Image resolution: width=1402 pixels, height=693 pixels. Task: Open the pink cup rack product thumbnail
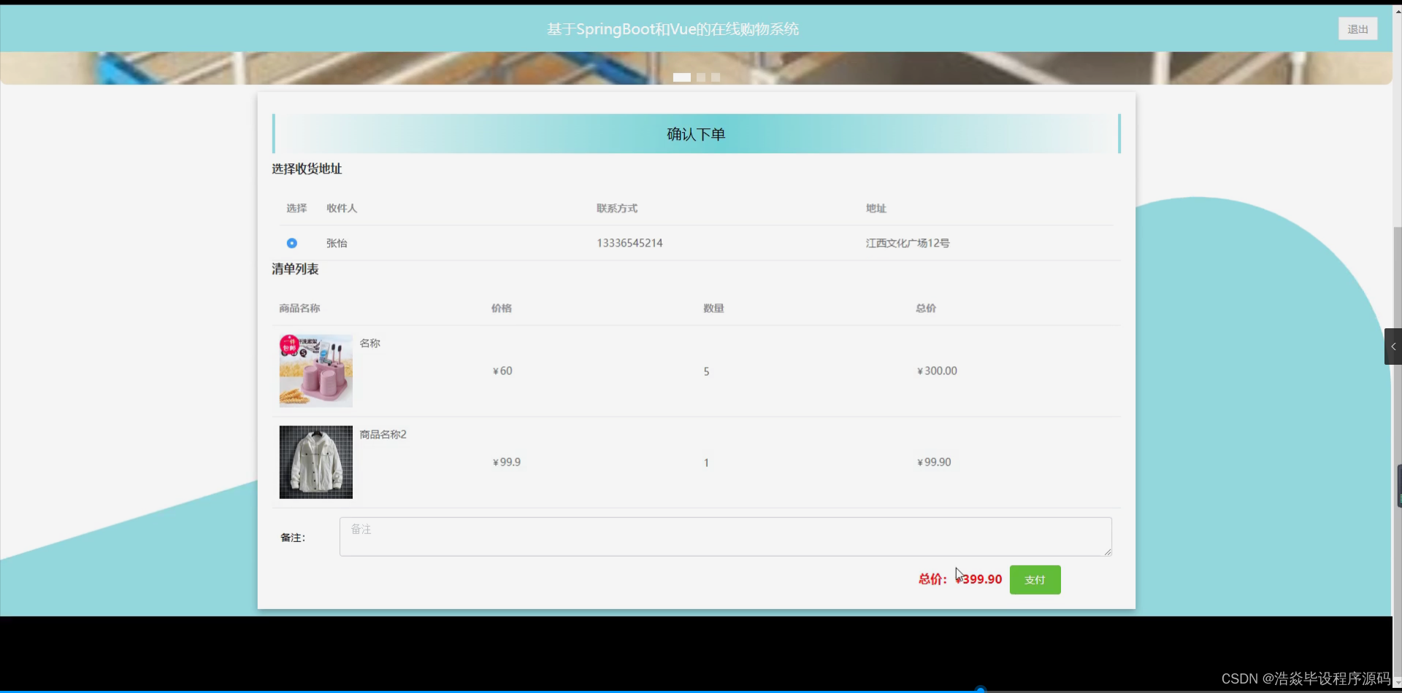(315, 371)
